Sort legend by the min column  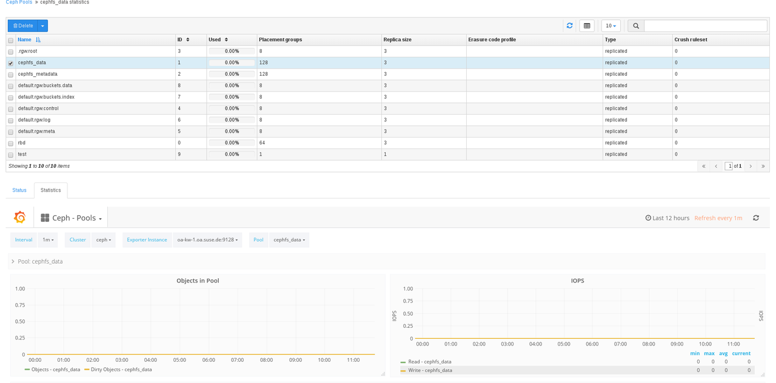coord(695,353)
